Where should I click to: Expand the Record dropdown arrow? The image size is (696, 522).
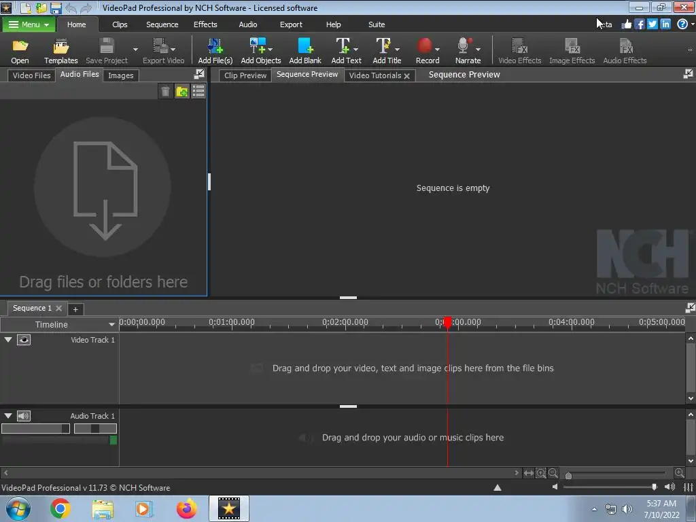click(x=437, y=49)
